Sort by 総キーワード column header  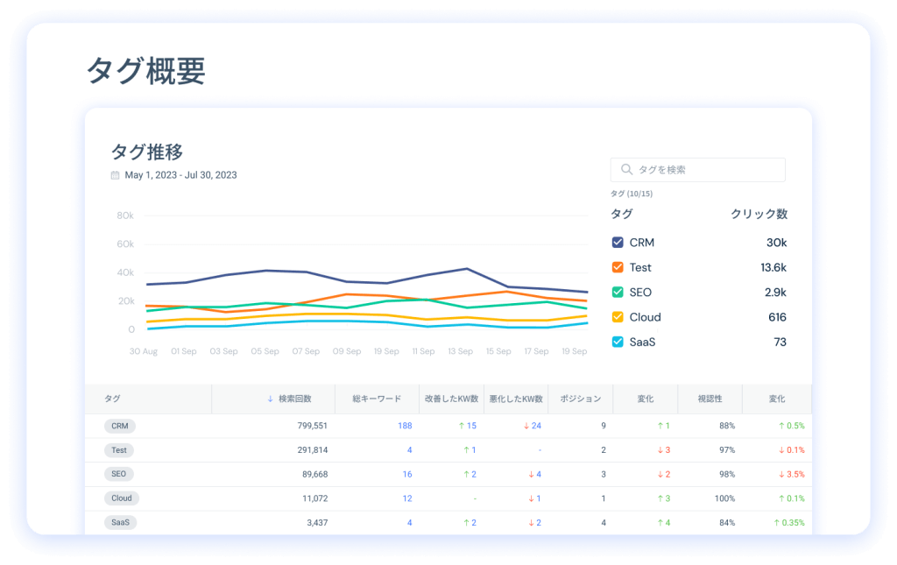pyautogui.click(x=377, y=399)
